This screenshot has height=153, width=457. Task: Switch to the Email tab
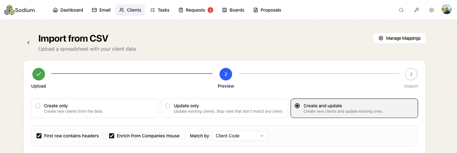(x=101, y=10)
